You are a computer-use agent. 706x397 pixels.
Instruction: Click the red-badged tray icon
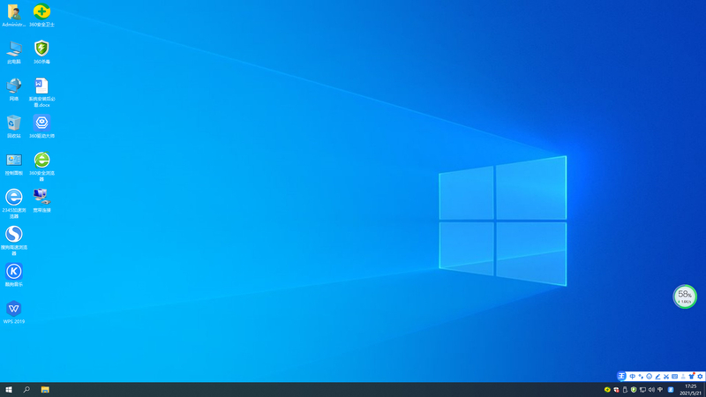tap(616, 390)
